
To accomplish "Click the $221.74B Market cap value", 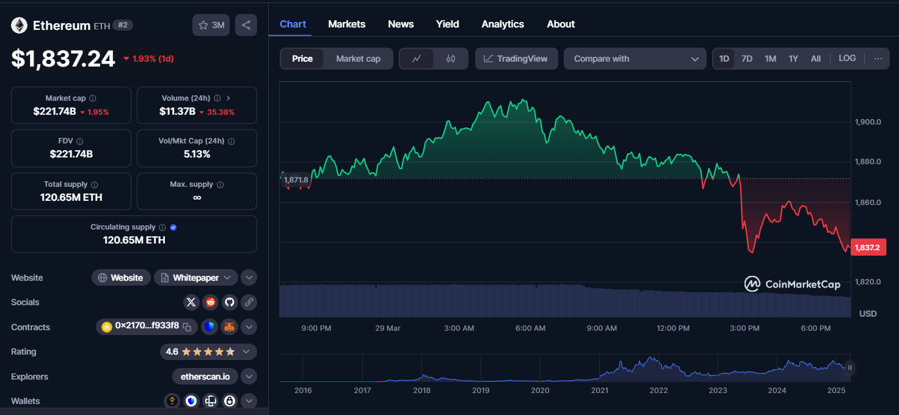I will pos(55,111).
